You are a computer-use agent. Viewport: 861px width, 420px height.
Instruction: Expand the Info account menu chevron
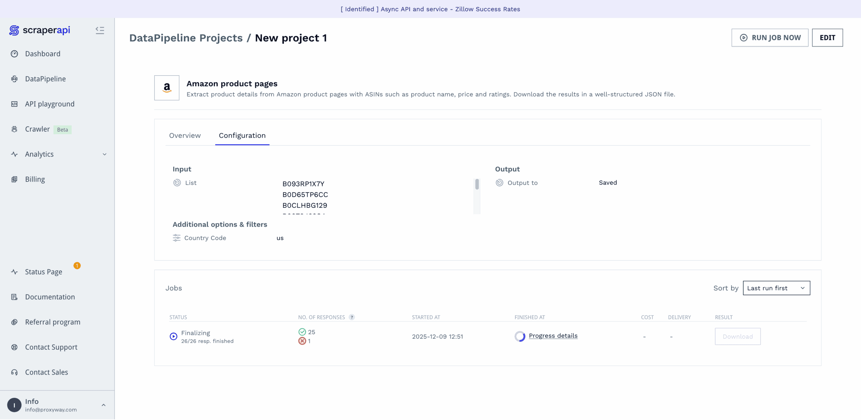pyautogui.click(x=104, y=406)
